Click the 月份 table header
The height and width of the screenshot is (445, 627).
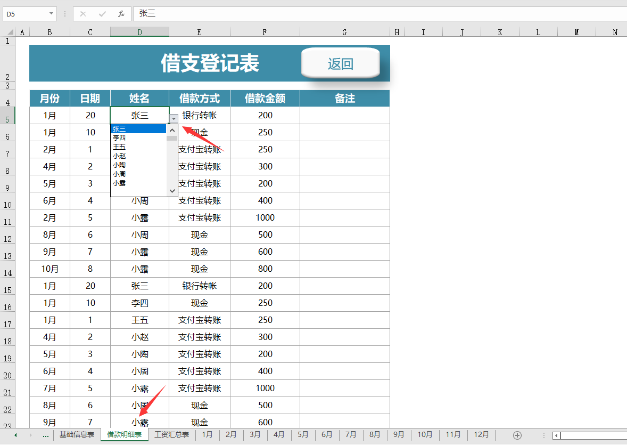tap(50, 99)
